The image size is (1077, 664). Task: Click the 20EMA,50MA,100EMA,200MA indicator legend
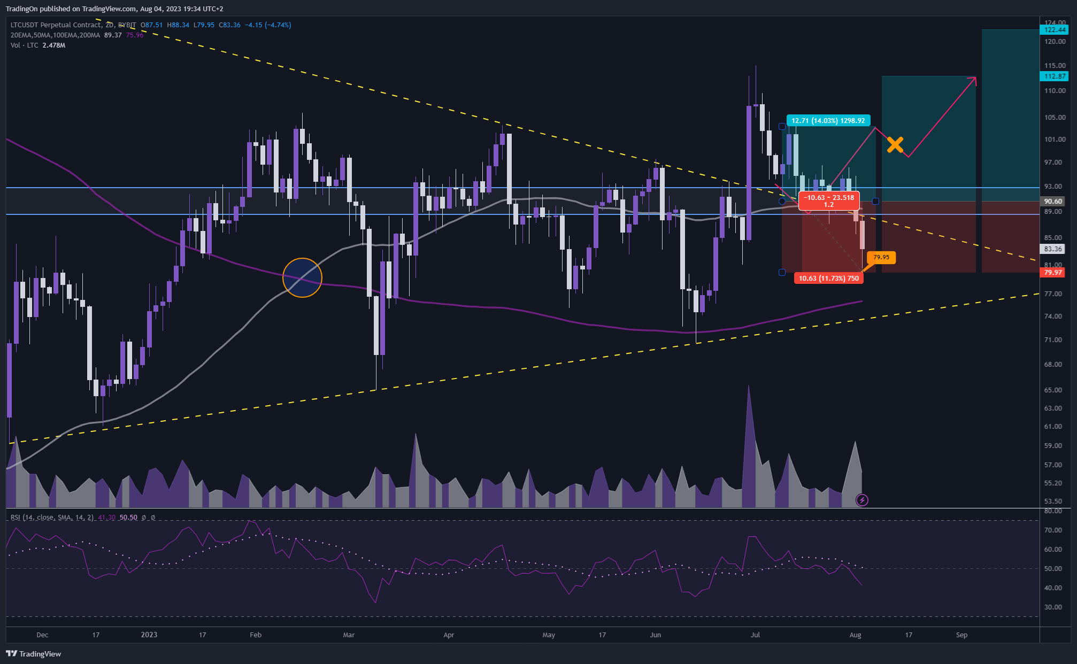click(55, 35)
